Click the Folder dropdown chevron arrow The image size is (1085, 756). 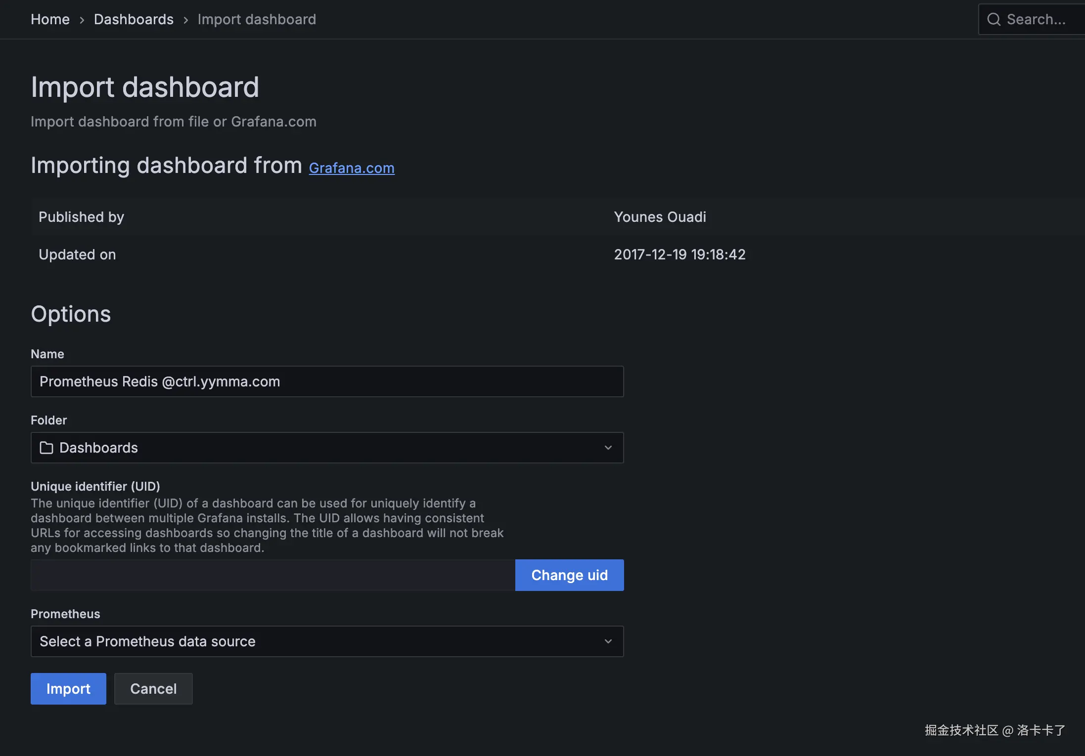point(608,448)
